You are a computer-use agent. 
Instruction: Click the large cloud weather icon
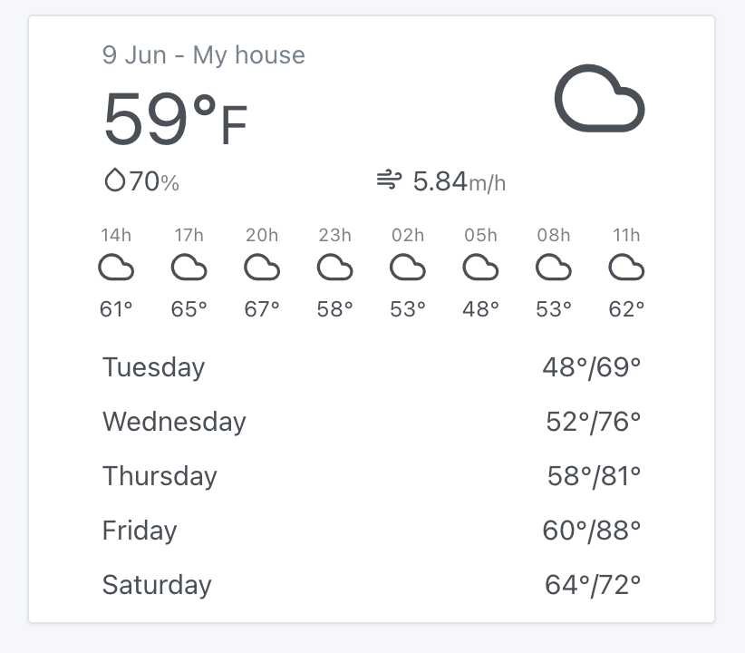[x=599, y=100]
